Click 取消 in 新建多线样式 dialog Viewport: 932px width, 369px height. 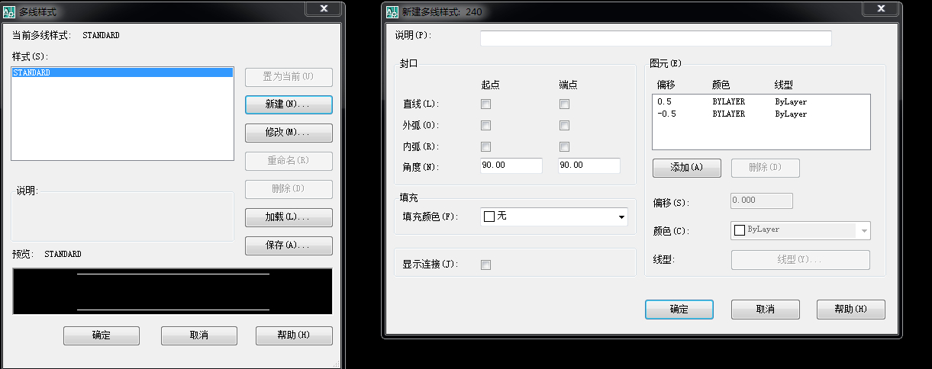[x=766, y=309]
